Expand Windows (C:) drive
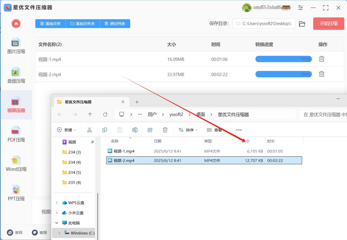 (59, 233)
